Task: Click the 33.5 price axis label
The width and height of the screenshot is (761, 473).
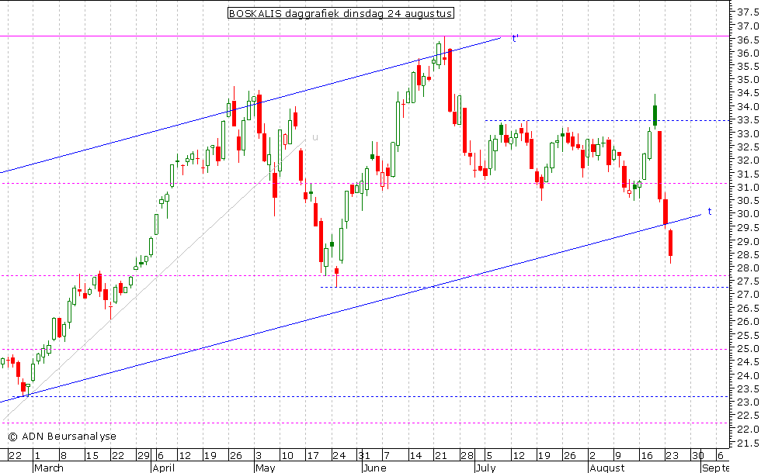Action: pyautogui.click(x=748, y=120)
